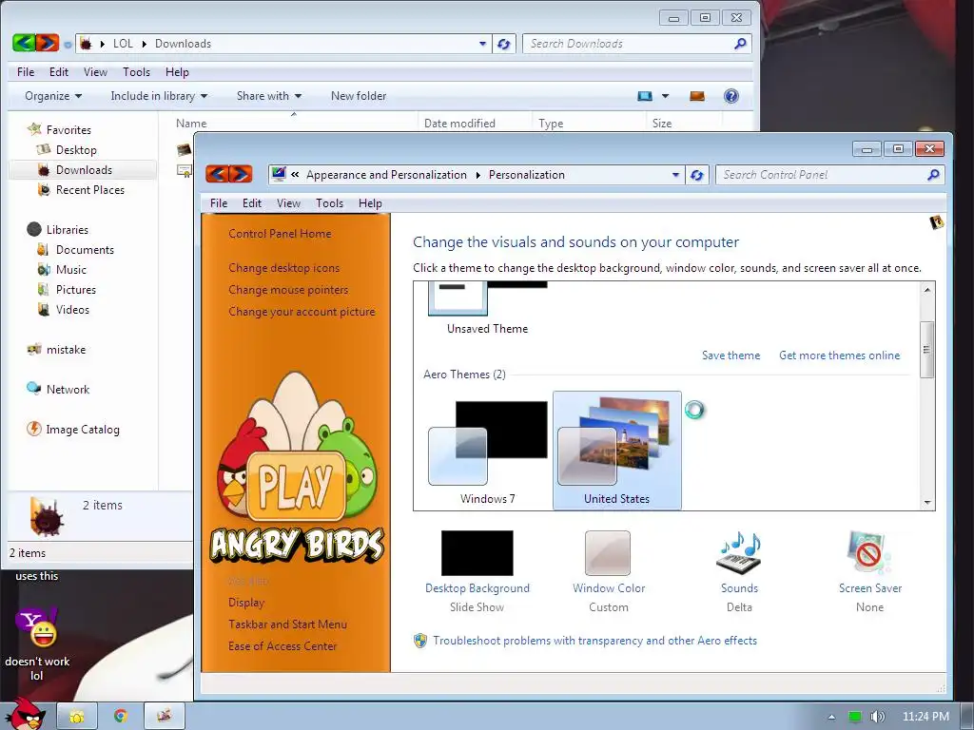This screenshot has height=730, width=974.
Task: Open Taskbar and Start Menu link
Action: (287, 624)
